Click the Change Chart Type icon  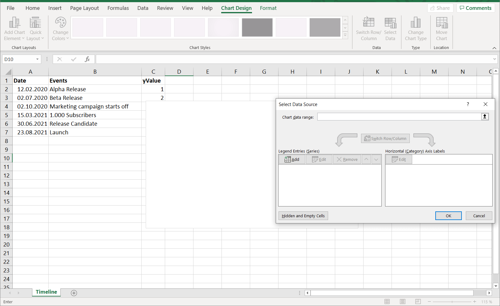(x=416, y=28)
